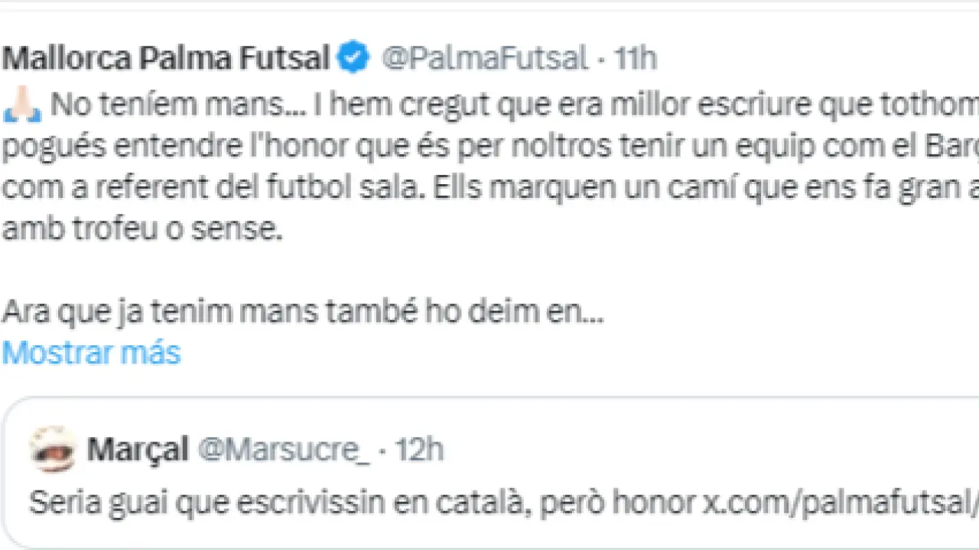
Task: Click the blue verified badge icon
Action: (x=353, y=59)
